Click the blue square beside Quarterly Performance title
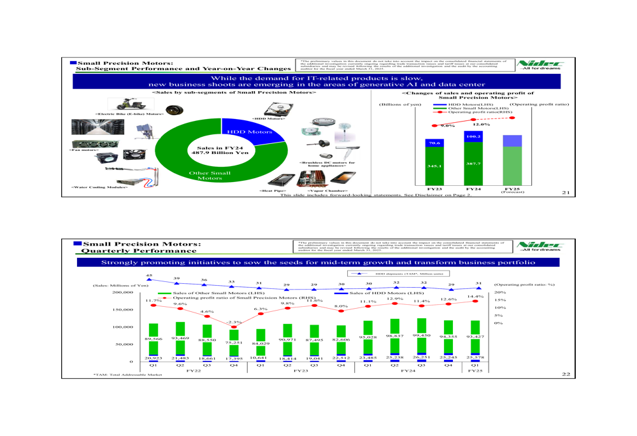Viewport: 637px width, 436px height. tap(77, 243)
